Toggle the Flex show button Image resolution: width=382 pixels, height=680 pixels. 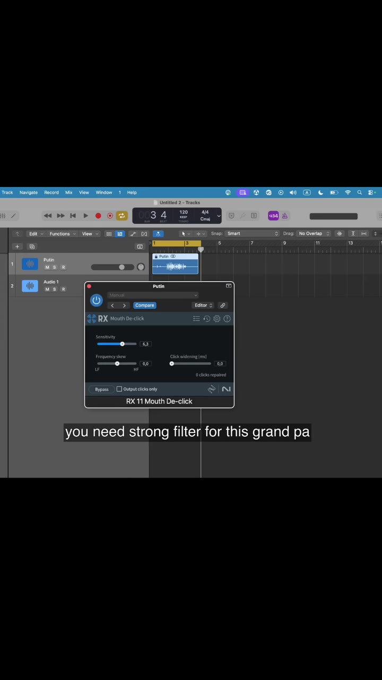(144, 234)
